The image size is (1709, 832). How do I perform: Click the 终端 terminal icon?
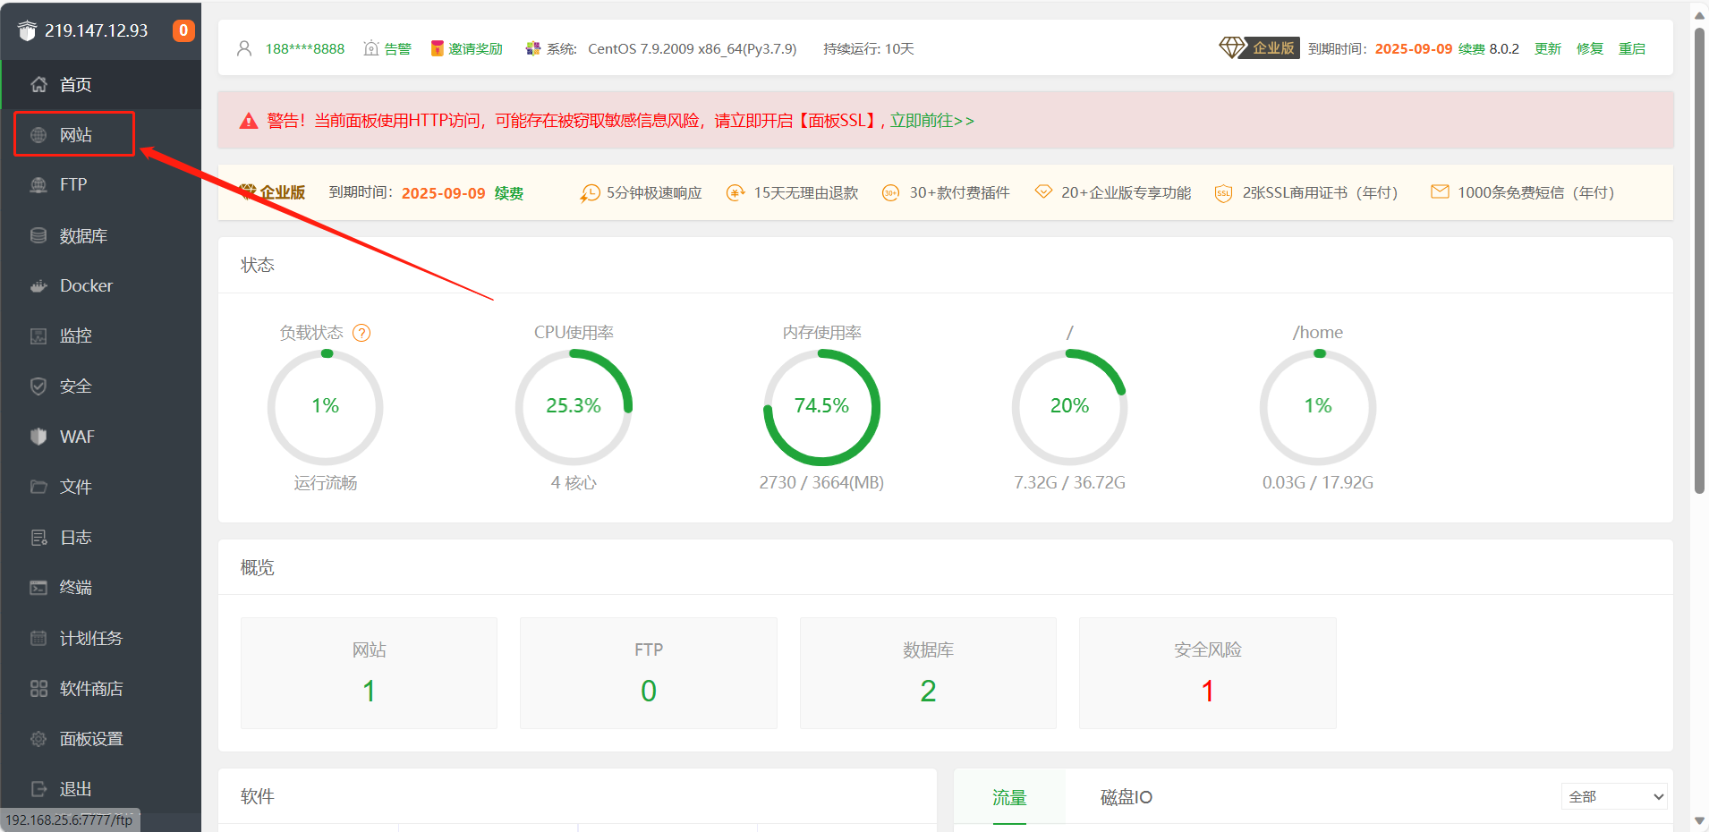click(x=38, y=588)
